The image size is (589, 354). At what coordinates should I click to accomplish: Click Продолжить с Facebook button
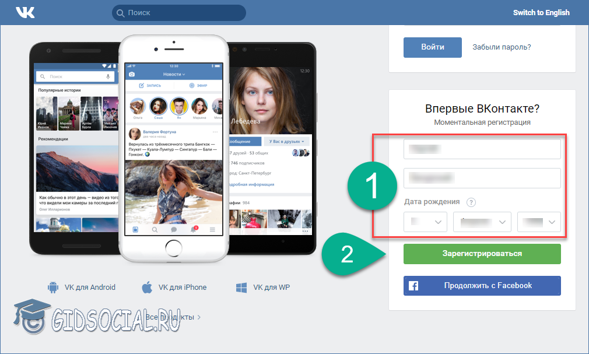click(x=482, y=286)
